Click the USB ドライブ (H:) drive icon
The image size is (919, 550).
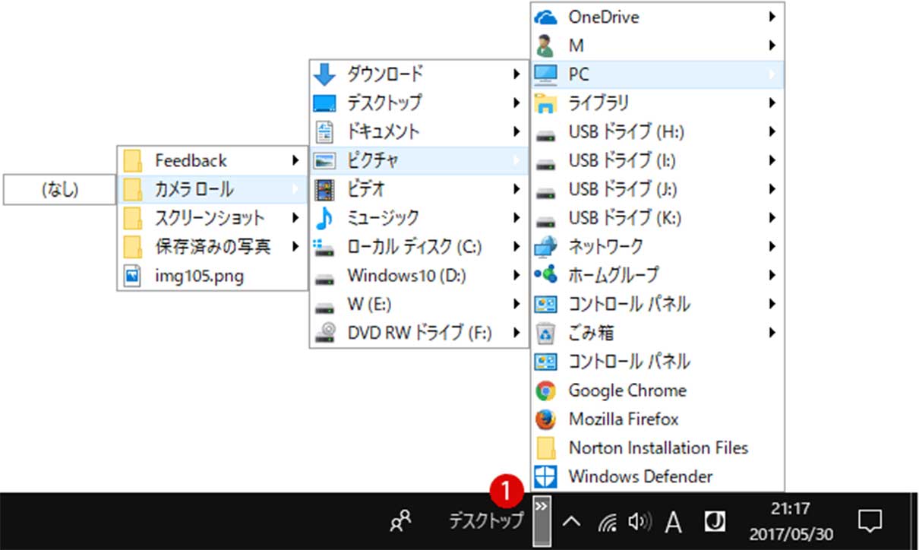(546, 134)
